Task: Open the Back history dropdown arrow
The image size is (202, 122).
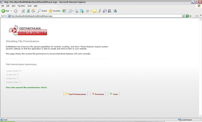Action: (x=11, y=11)
